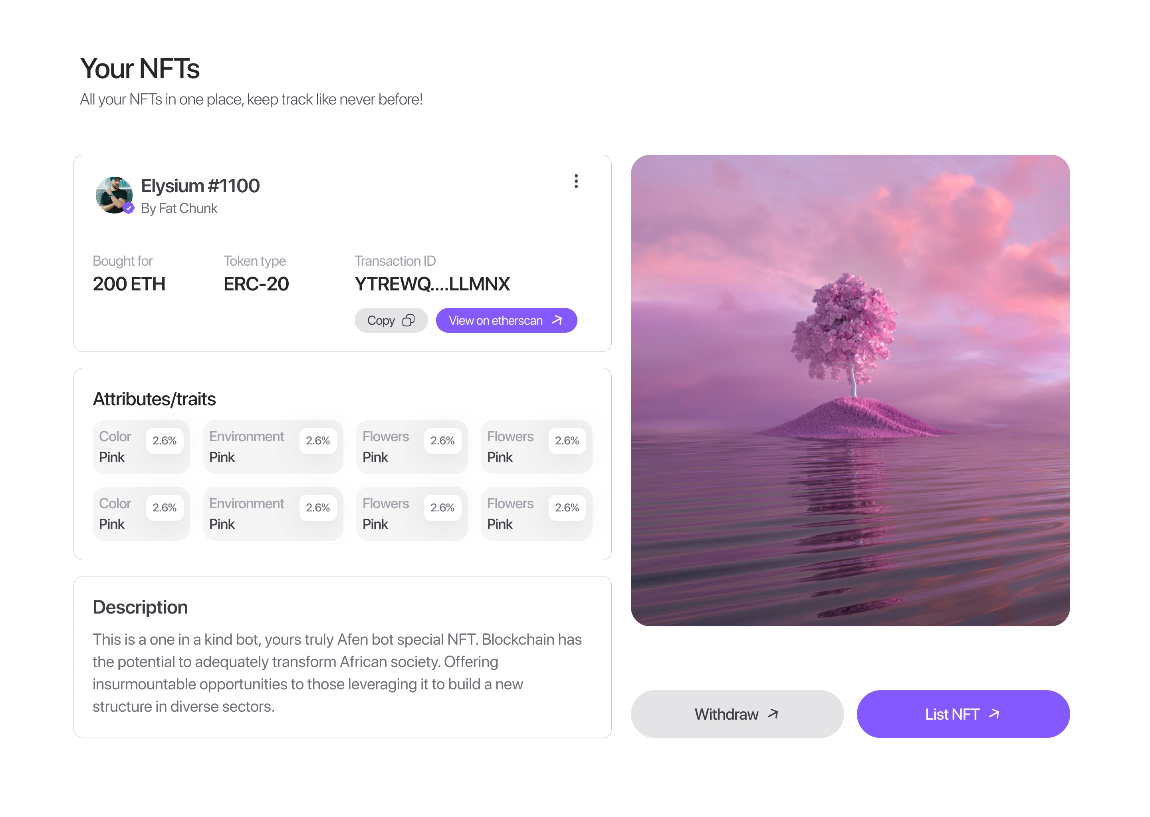Open the three-dot options menu
The height and width of the screenshot is (817, 1150).
pos(576,181)
